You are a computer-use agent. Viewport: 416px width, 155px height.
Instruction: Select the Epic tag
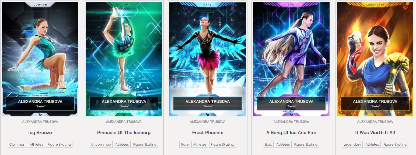(x=268, y=144)
